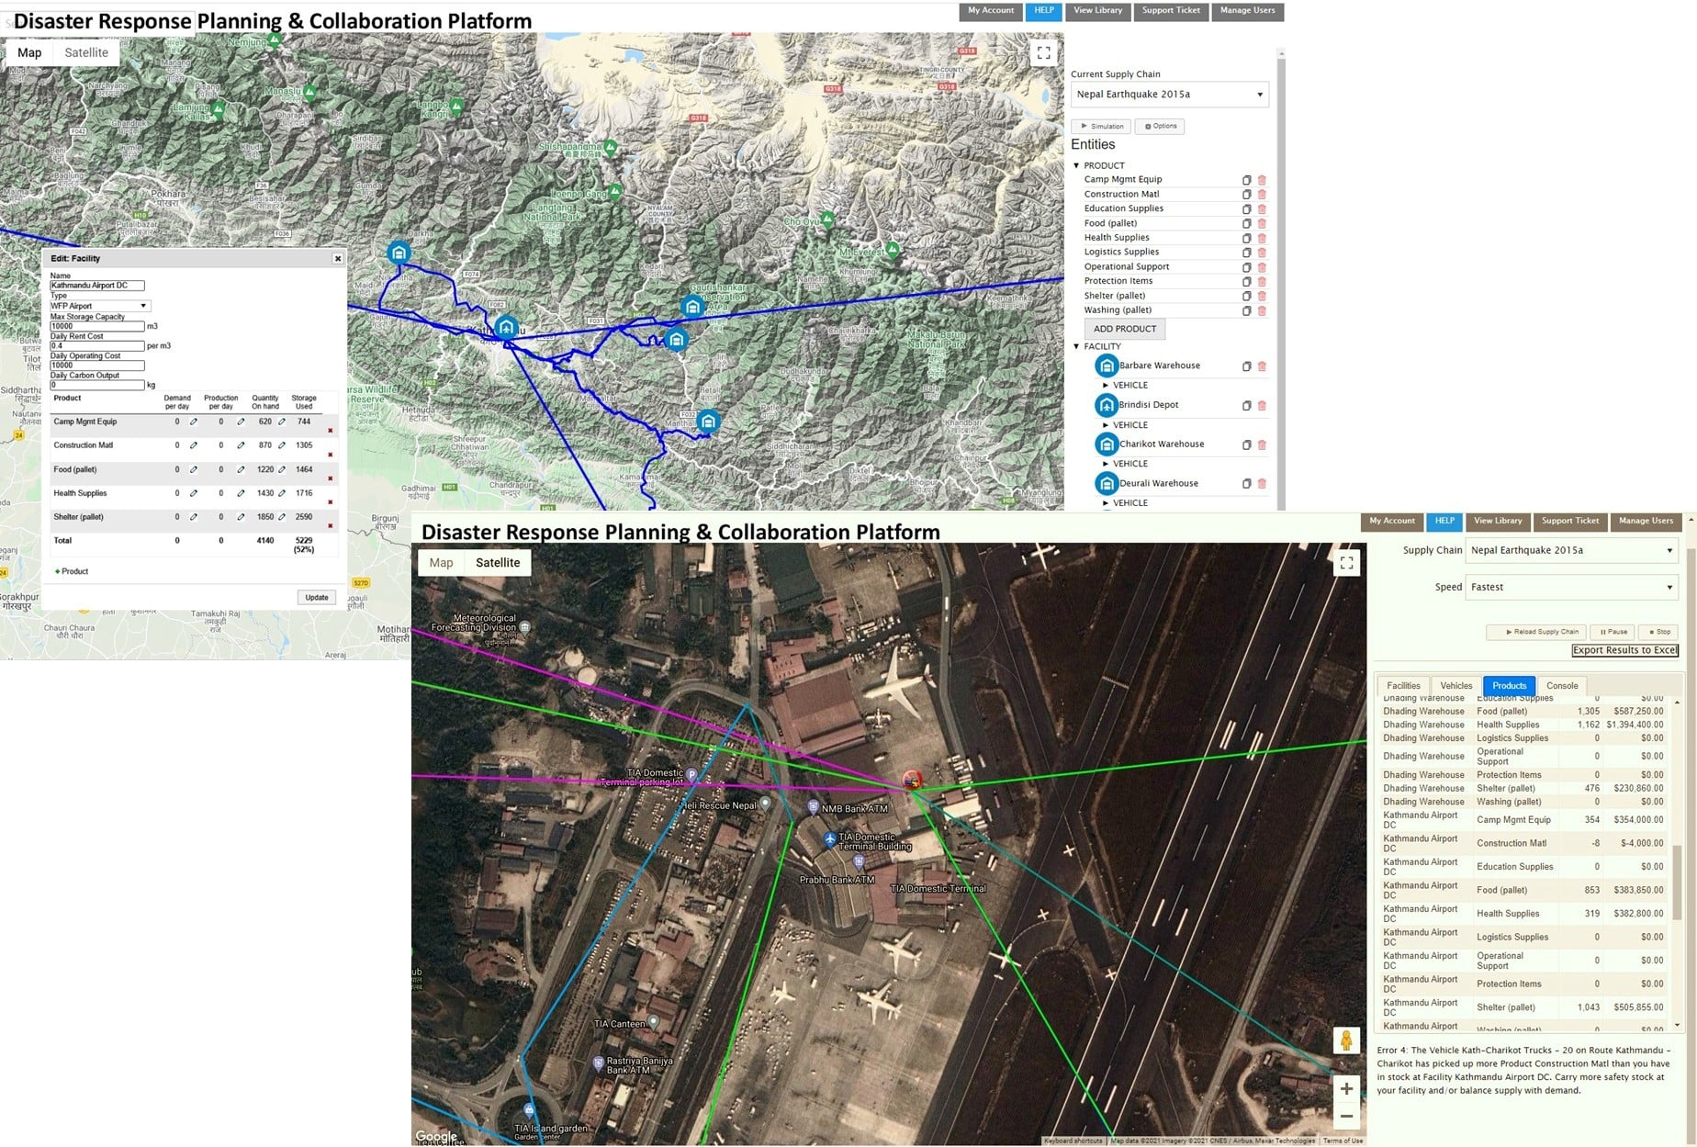Delete the Deurali Warehouse facility

[x=1262, y=484]
